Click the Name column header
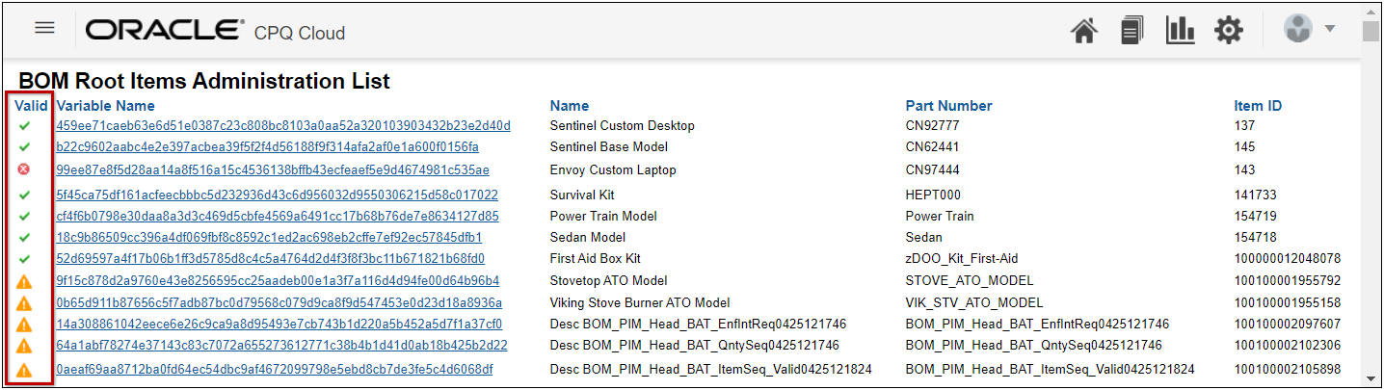This screenshot has width=1384, height=390. 570,106
